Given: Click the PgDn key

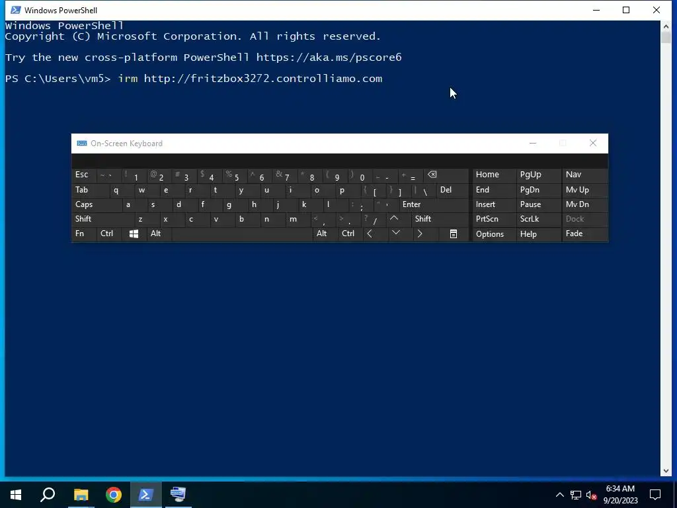Looking at the screenshot, I should point(538,190).
